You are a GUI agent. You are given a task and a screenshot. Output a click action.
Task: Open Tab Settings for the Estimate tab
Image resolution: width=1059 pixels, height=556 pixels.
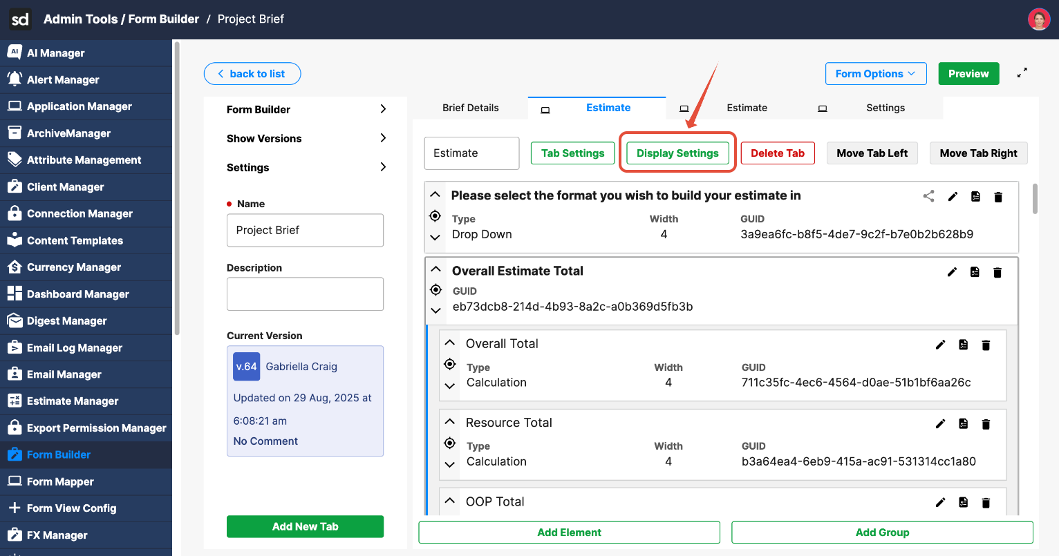pyautogui.click(x=573, y=153)
